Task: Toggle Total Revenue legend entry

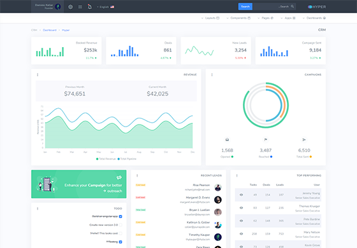Action: 106,159
